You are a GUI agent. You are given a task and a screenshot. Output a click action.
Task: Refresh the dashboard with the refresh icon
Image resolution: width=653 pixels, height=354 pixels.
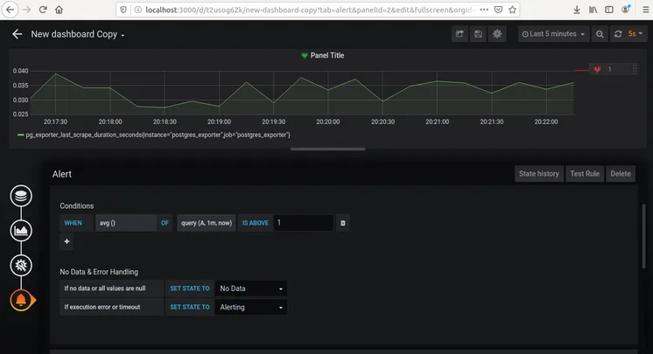click(618, 34)
